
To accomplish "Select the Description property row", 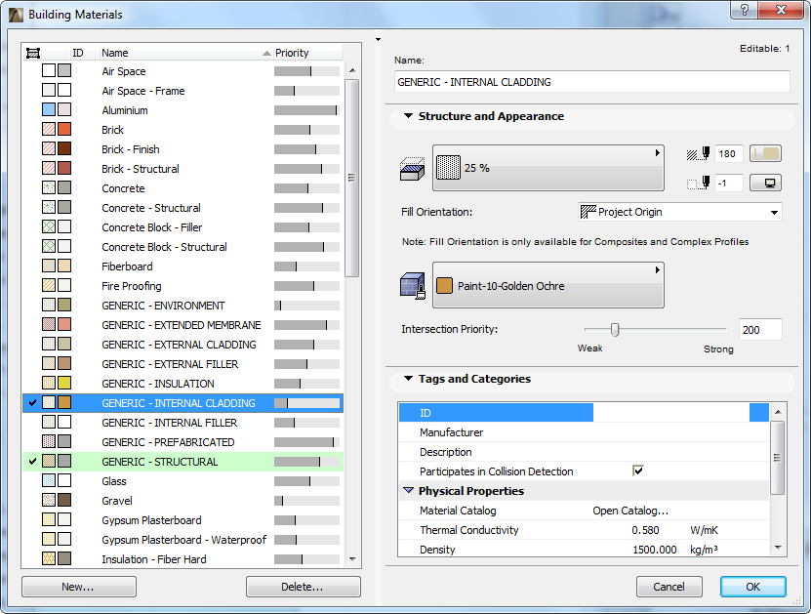I will pyautogui.click(x=584, y=452).
